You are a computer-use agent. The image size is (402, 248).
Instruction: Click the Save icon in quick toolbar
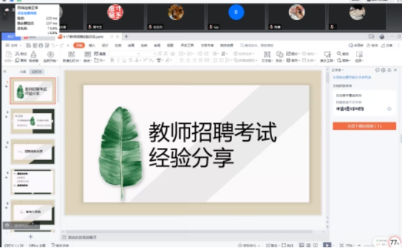pos(28,45)
